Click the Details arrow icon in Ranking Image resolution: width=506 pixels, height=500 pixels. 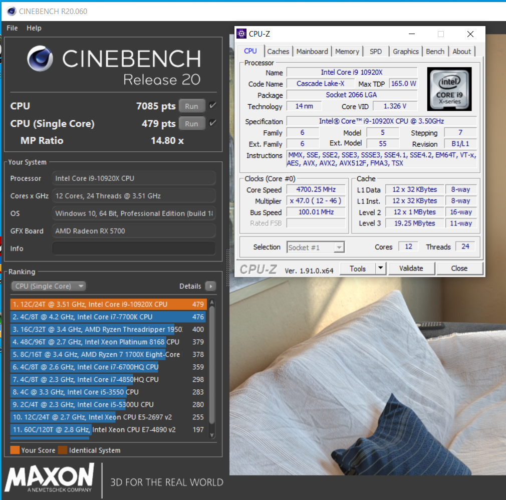point(210,286)
